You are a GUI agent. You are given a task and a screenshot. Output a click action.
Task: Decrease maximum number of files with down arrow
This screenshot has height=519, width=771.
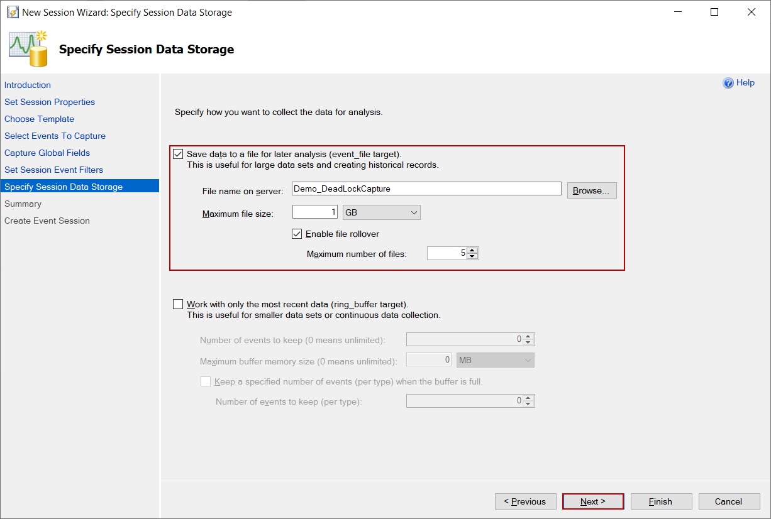pyautogui.click(x=473, y=256)
